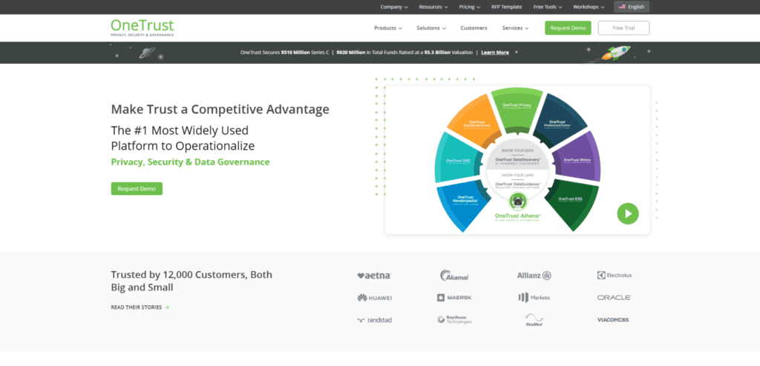Click the Make Trust a Competitive Advantage heading
This screenshot has height=366, width=760.
point(220,110)
